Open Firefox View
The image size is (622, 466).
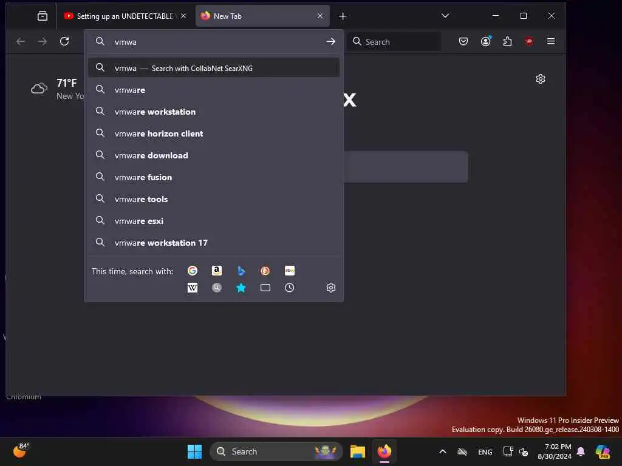pos(42,16)
